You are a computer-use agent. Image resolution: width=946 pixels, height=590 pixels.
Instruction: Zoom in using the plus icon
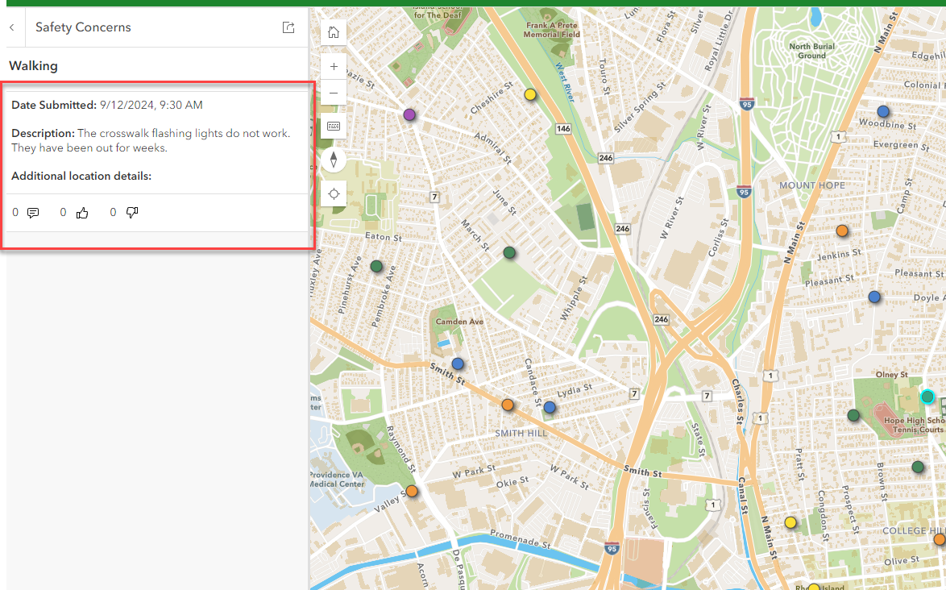point(333,66)
